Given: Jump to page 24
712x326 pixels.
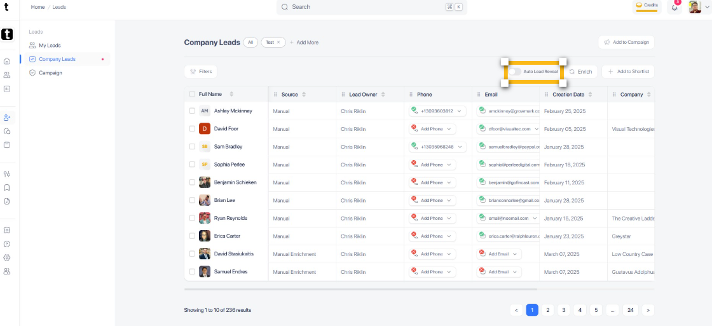Looking at the screenshot, I should (630, 310).
